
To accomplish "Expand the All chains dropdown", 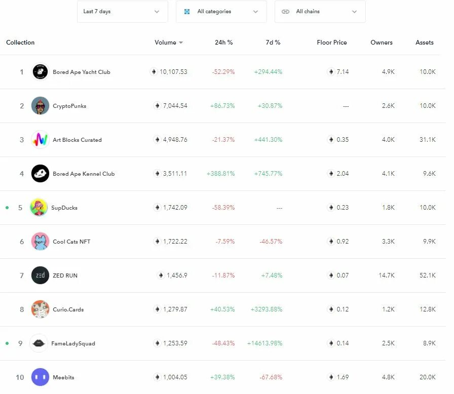I will [320, 12].
